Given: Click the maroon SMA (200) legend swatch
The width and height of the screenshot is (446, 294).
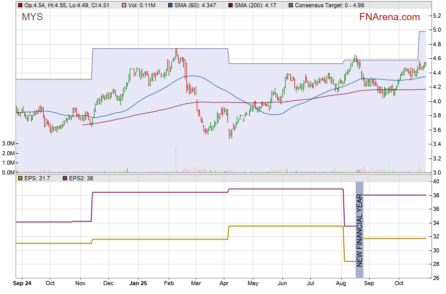Looking at the screenshot, I should click(230, 5).
